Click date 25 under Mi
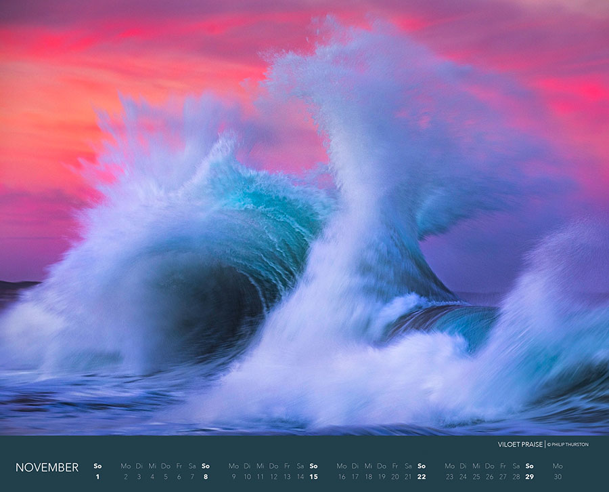Image resolution: width=609 pixels, height=492 pixels. [476, 477]
